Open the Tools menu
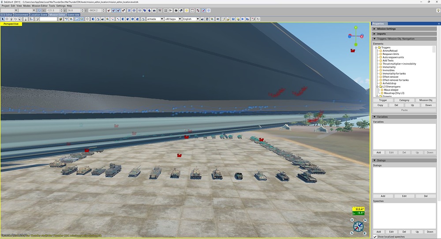This screenshot has height=239, width=441. click(52, 6)
